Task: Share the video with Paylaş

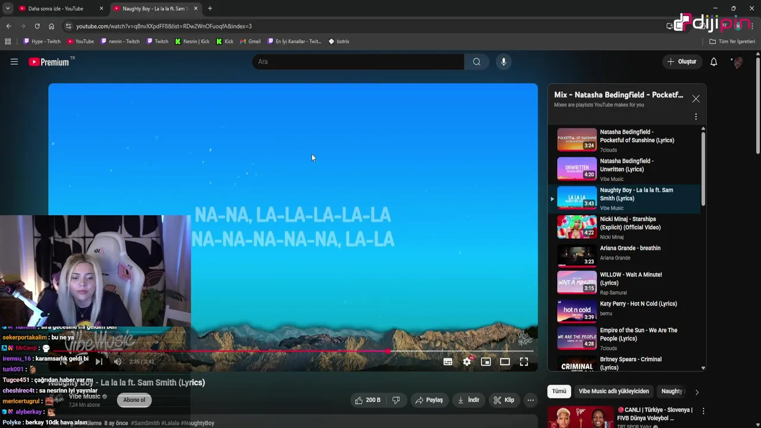Action: [429, 400]
